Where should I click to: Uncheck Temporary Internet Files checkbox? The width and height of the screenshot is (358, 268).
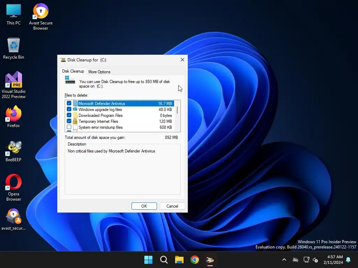69,121
